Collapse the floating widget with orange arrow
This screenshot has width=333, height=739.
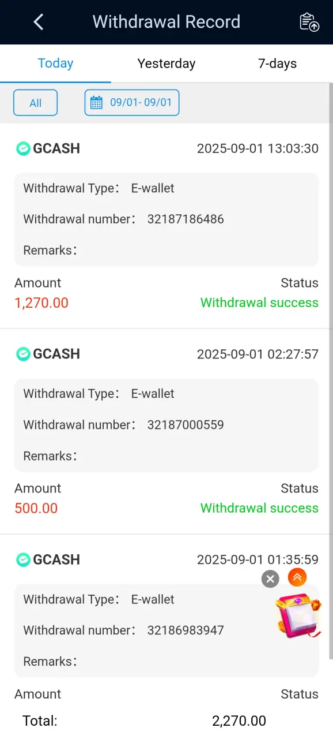[x=297, y=577]
